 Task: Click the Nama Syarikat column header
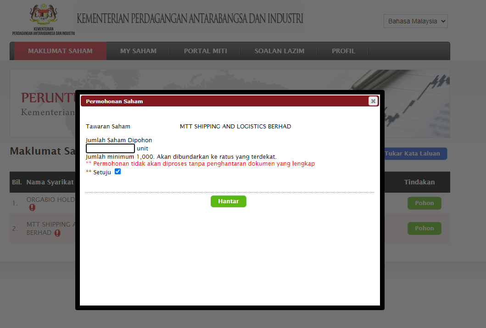50,182
